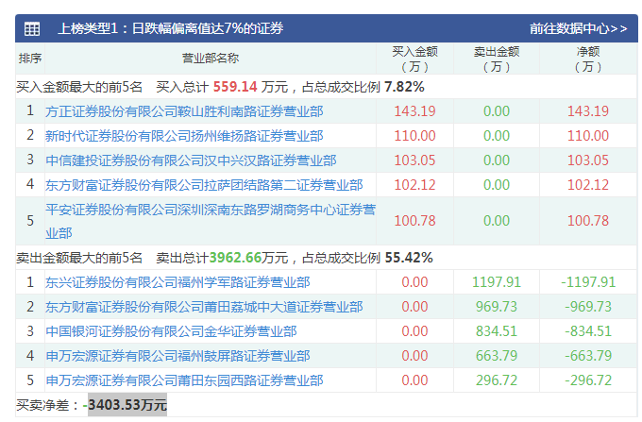Open 中国银河证券金华证券营业部 link
The width and height of the screenshot is (642, 422).
(171, 331)
